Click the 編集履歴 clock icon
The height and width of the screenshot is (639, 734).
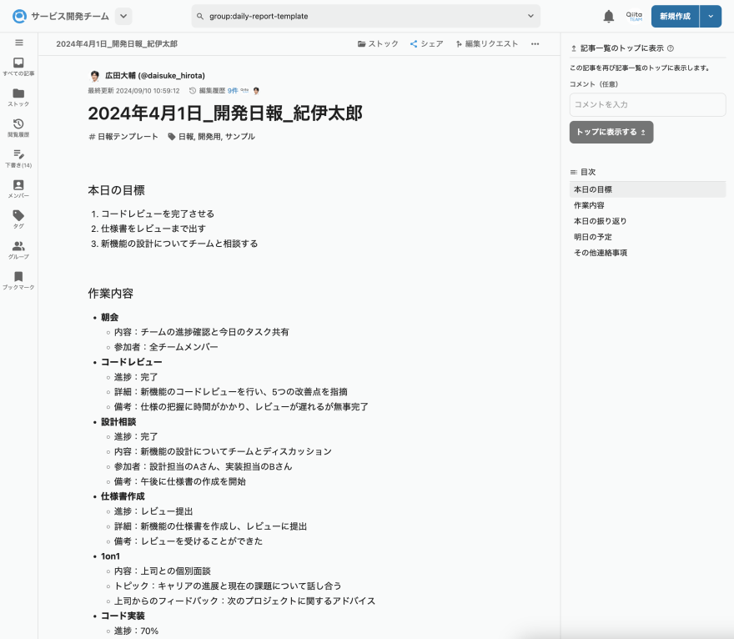point(193,91)
